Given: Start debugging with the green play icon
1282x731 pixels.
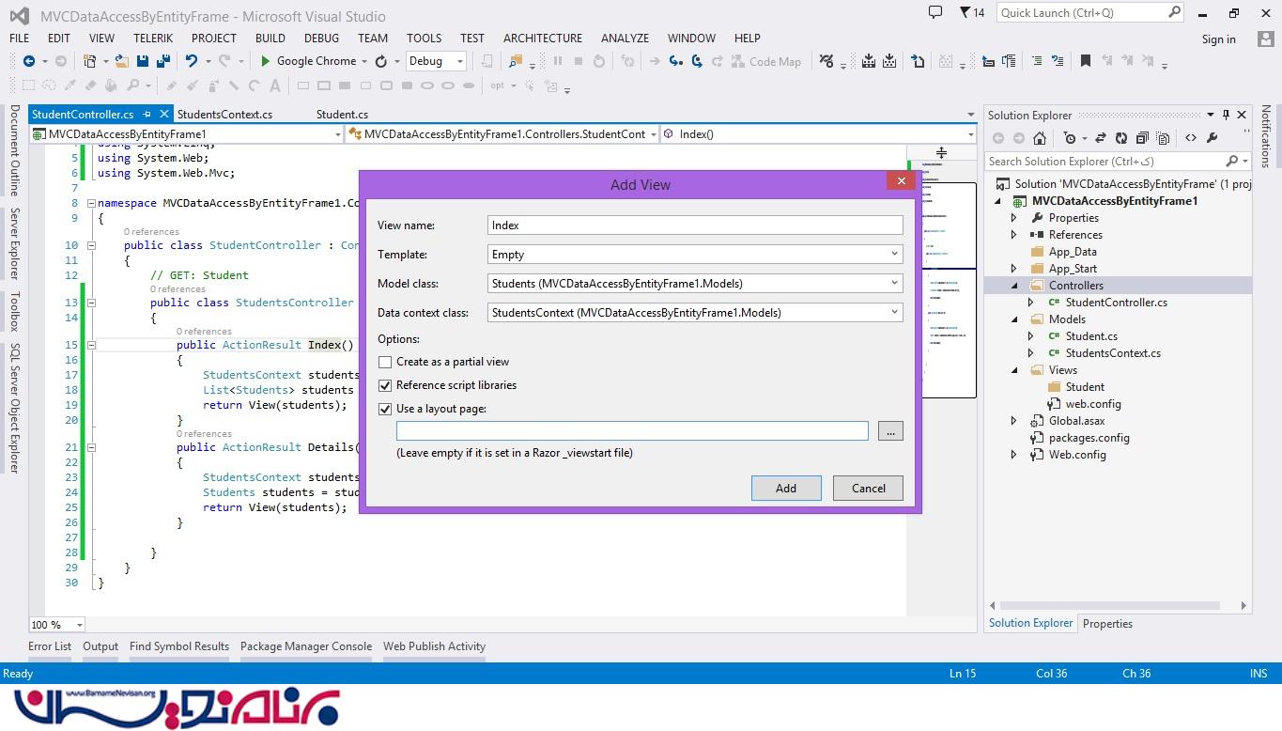Looking at the screenshot, I should point(266,61).
